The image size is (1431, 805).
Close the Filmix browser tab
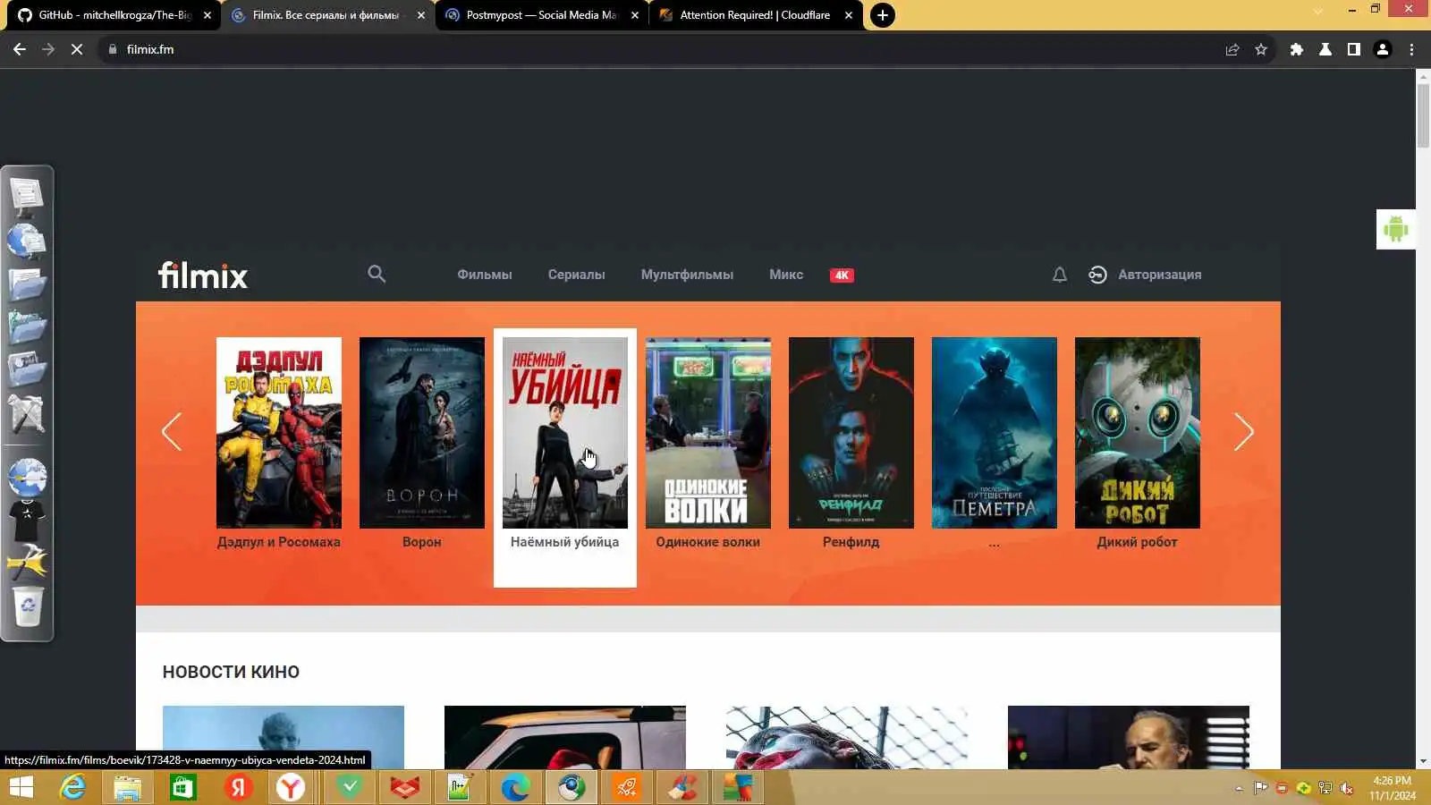coord(421,15)
